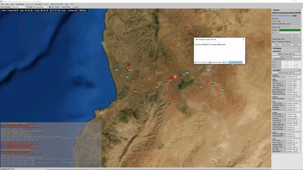Select the blue unit icon on the coastline
Screen dimensions: 303x170
(103, 43)
